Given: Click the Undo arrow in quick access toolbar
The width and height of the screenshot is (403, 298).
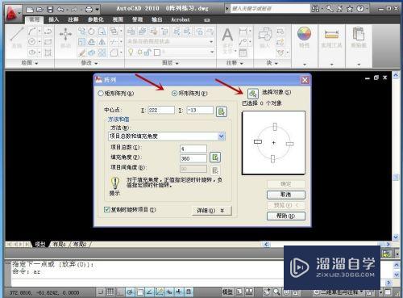Looking at the screenshot, I should click(60, 10).
